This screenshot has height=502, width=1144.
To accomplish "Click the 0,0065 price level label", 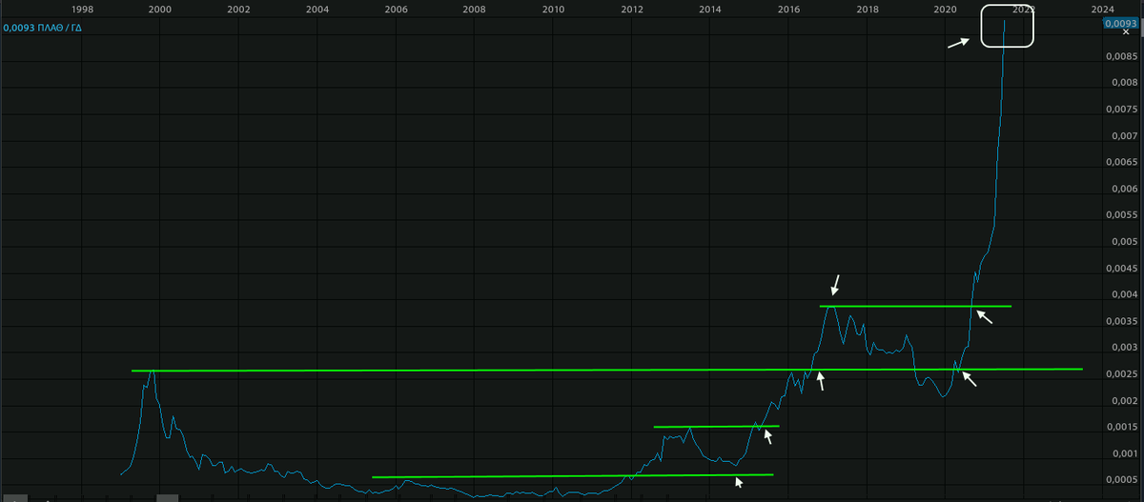I will click(x=1124, y=163).
